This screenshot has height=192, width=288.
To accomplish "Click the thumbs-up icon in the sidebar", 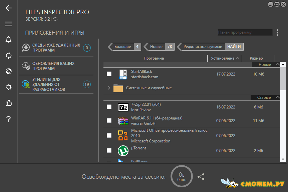I will pyautogui.click(x=9, y=103).
